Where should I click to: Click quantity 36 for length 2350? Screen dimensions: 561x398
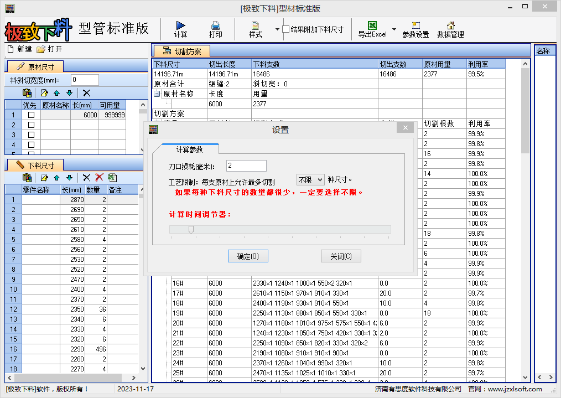point(96,309)
